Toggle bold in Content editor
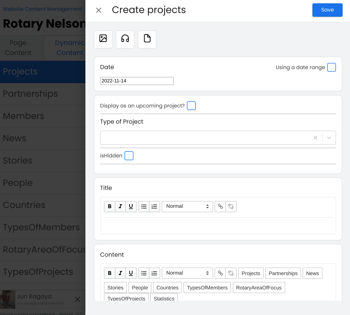Image resolution: width=350 pixels, height=315 pixels. pyautogui.click(x=110, y=273)
